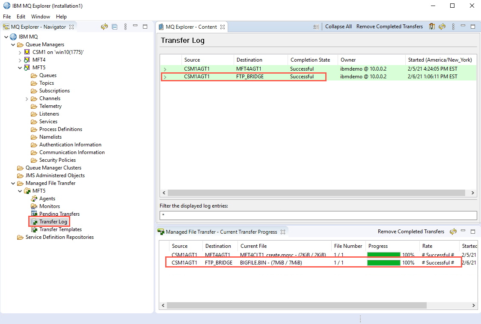Switch to the MQ Explorer - Navigator tab

pos(38,27)
